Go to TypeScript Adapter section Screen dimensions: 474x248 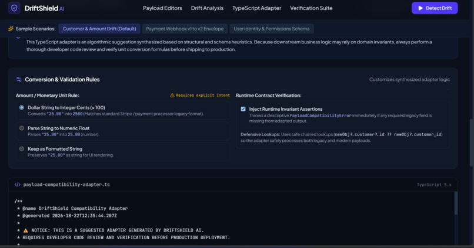coord(256,8)
